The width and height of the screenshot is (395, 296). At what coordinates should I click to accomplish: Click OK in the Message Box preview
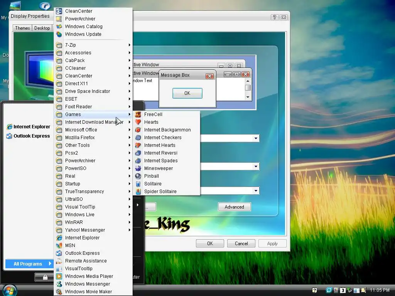coord(187,93)
